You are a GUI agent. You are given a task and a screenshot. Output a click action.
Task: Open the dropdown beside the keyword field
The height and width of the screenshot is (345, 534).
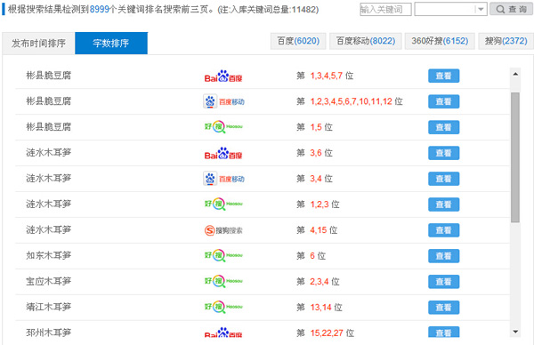(481, 9)
